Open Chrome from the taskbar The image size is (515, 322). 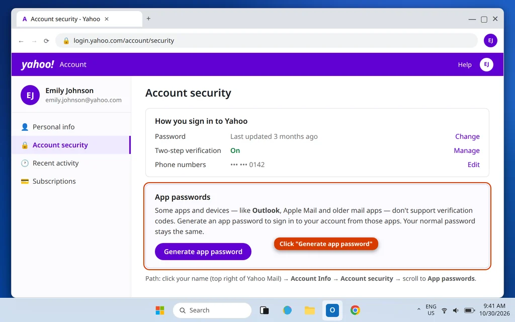point(355,310)
